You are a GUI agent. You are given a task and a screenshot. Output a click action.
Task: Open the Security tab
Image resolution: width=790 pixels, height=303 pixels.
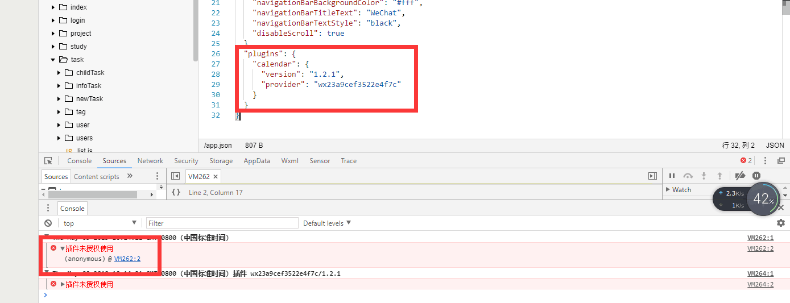point(186,161)
